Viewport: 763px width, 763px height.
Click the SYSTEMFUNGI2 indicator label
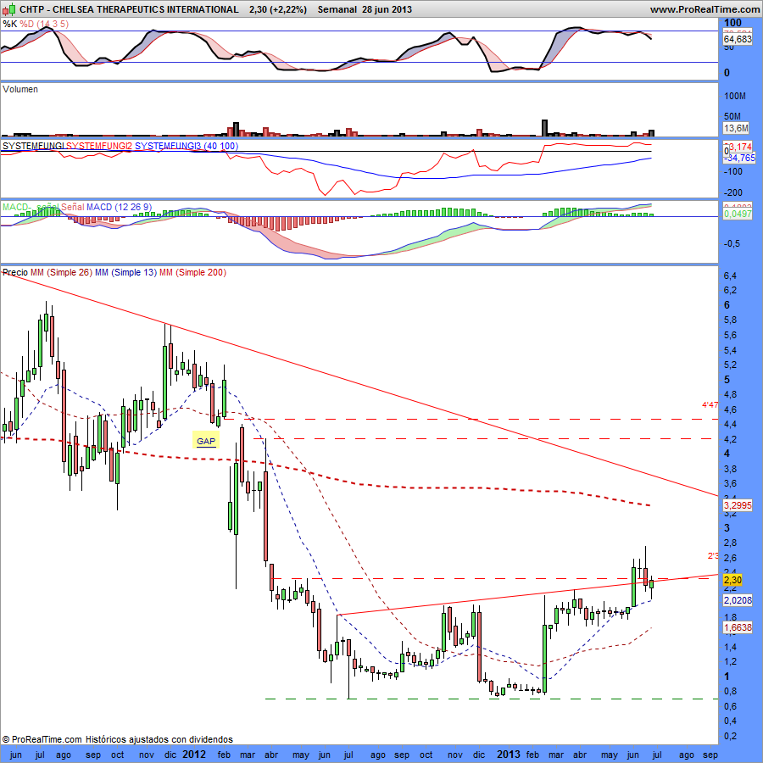99,146
